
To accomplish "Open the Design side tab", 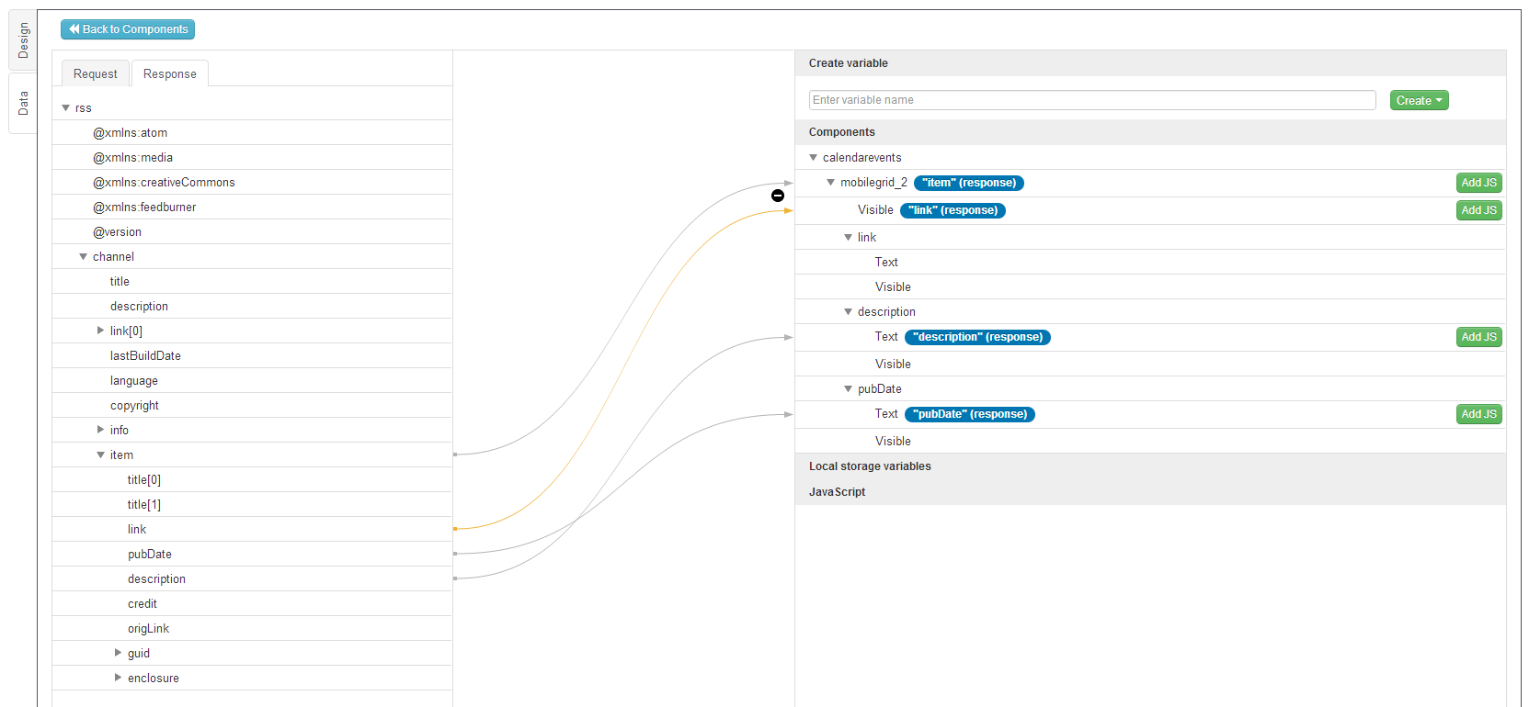I will [23, 40].
